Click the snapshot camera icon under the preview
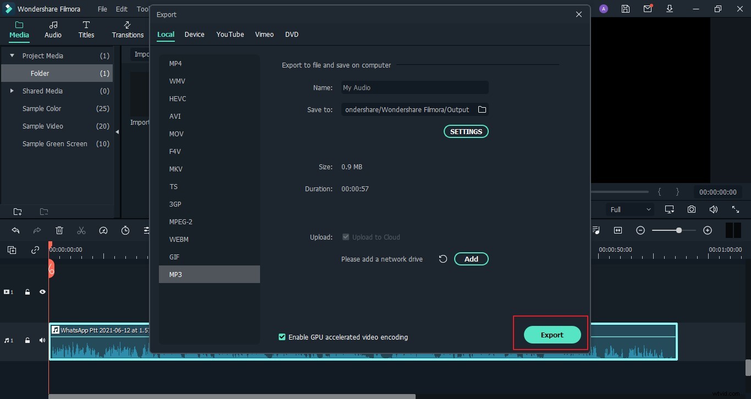The width and height of the screenshot is (751, 399). click(692, 209)
